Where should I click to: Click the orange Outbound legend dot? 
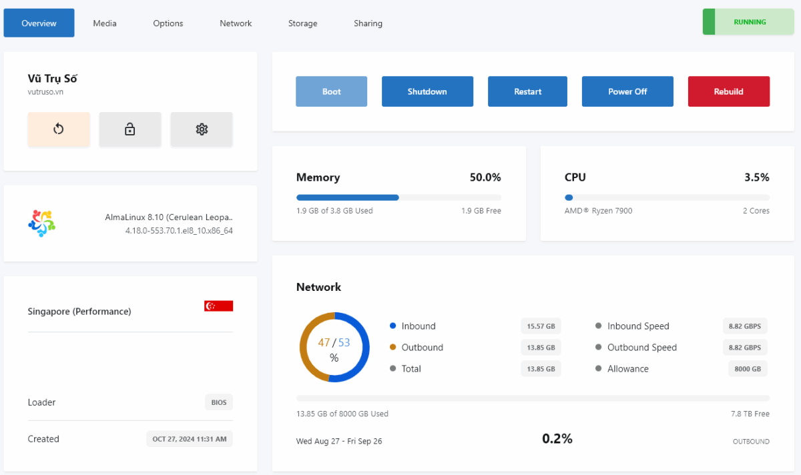click(393, 348)
